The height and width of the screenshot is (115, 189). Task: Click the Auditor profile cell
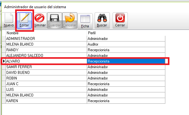[x=126, y=44]
